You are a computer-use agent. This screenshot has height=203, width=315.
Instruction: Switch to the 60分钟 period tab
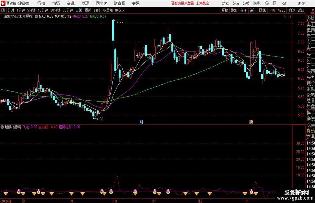click(68, 10)
